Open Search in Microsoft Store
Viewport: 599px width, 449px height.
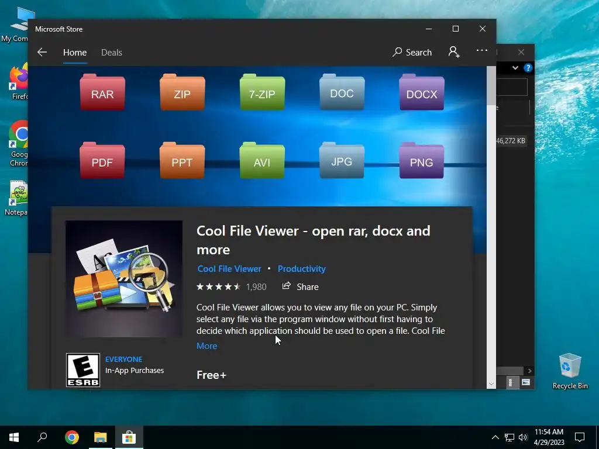[412, 52]
